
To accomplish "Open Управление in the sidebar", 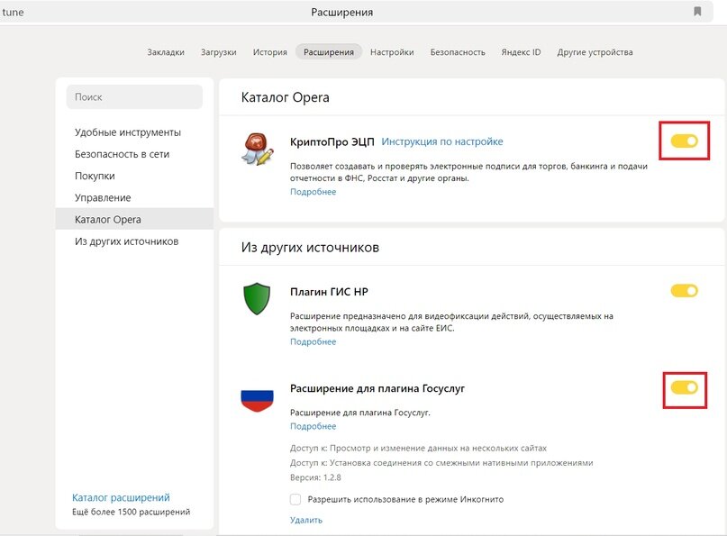I will 103,197.
